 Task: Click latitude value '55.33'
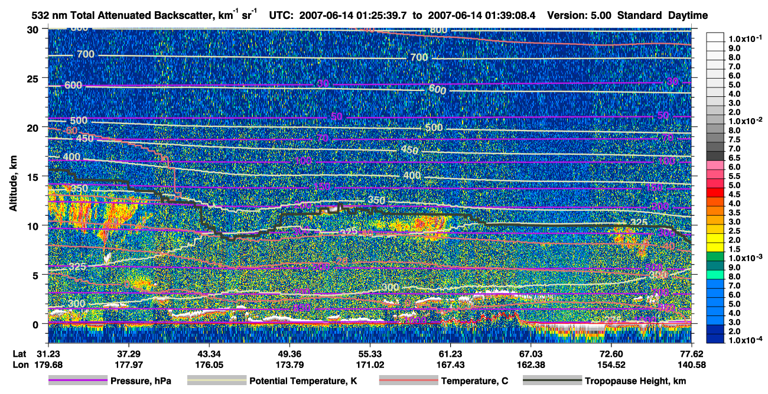click(369, 353)
